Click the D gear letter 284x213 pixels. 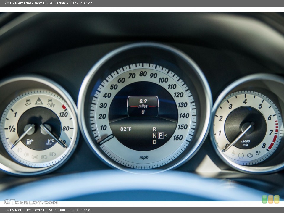[154, 142]
